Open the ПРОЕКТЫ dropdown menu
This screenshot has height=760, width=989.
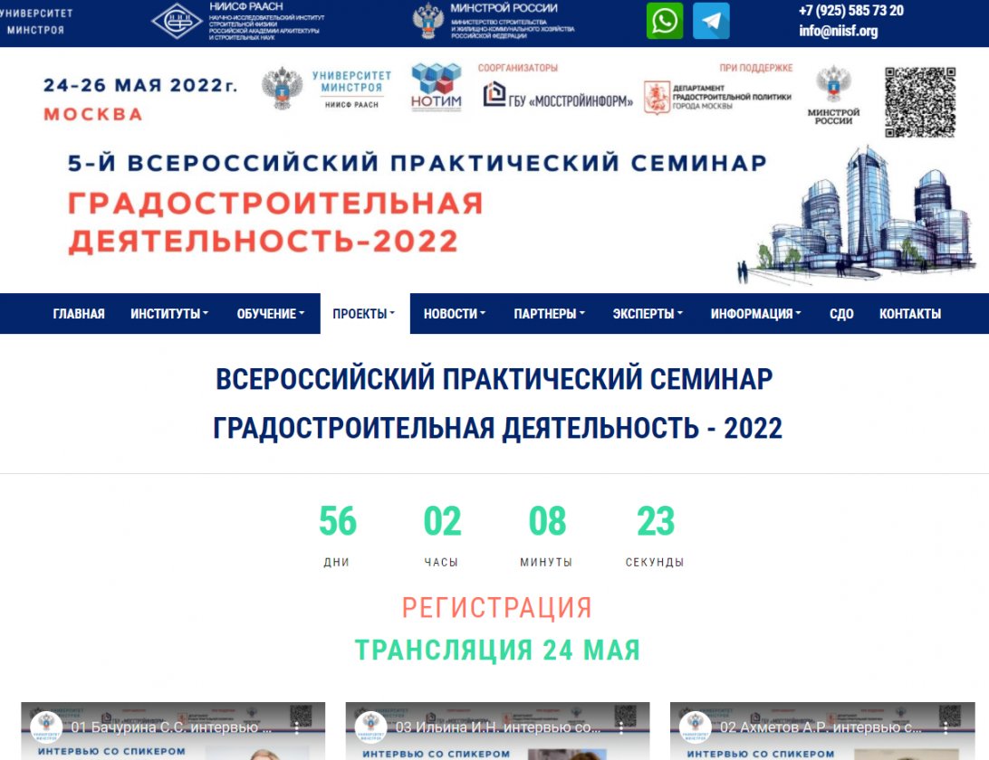pos(364,313)
